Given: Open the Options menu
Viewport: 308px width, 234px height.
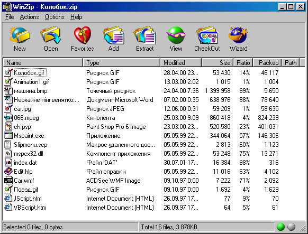Looking at the screenshot, I should pos(55,17).
